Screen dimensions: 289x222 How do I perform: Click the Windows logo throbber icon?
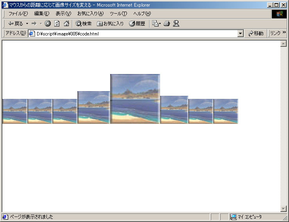[279, 14]
